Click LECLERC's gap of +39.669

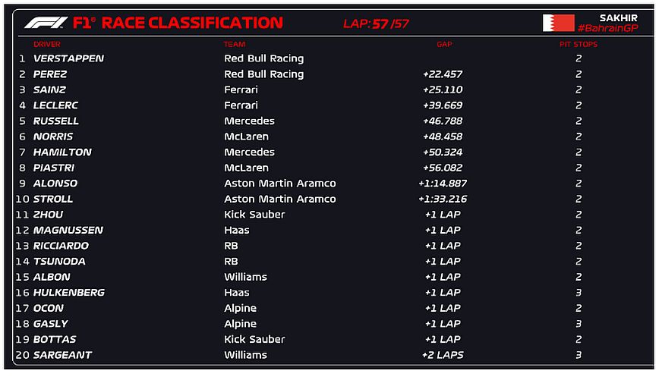click(443, 105)
